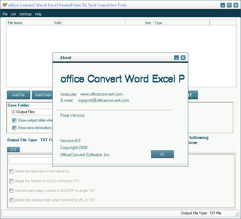Click the Type column header
Screen dimensions: 241x219
point(181,23)
